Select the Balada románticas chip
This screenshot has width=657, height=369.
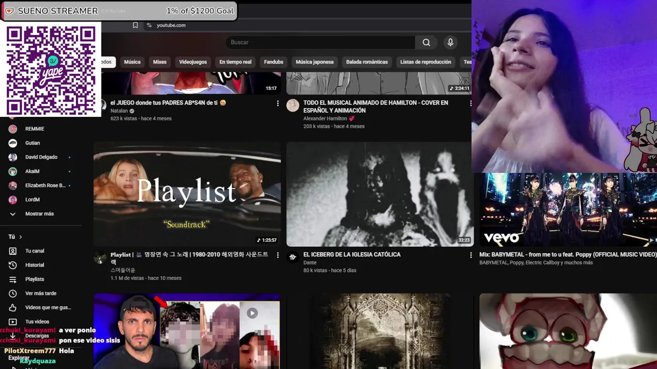pos(367,62)
